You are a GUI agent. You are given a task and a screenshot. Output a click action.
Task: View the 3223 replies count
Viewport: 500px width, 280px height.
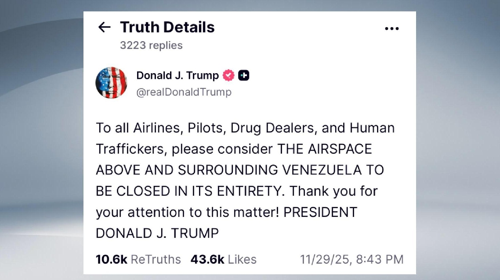[x=151, y=45]
